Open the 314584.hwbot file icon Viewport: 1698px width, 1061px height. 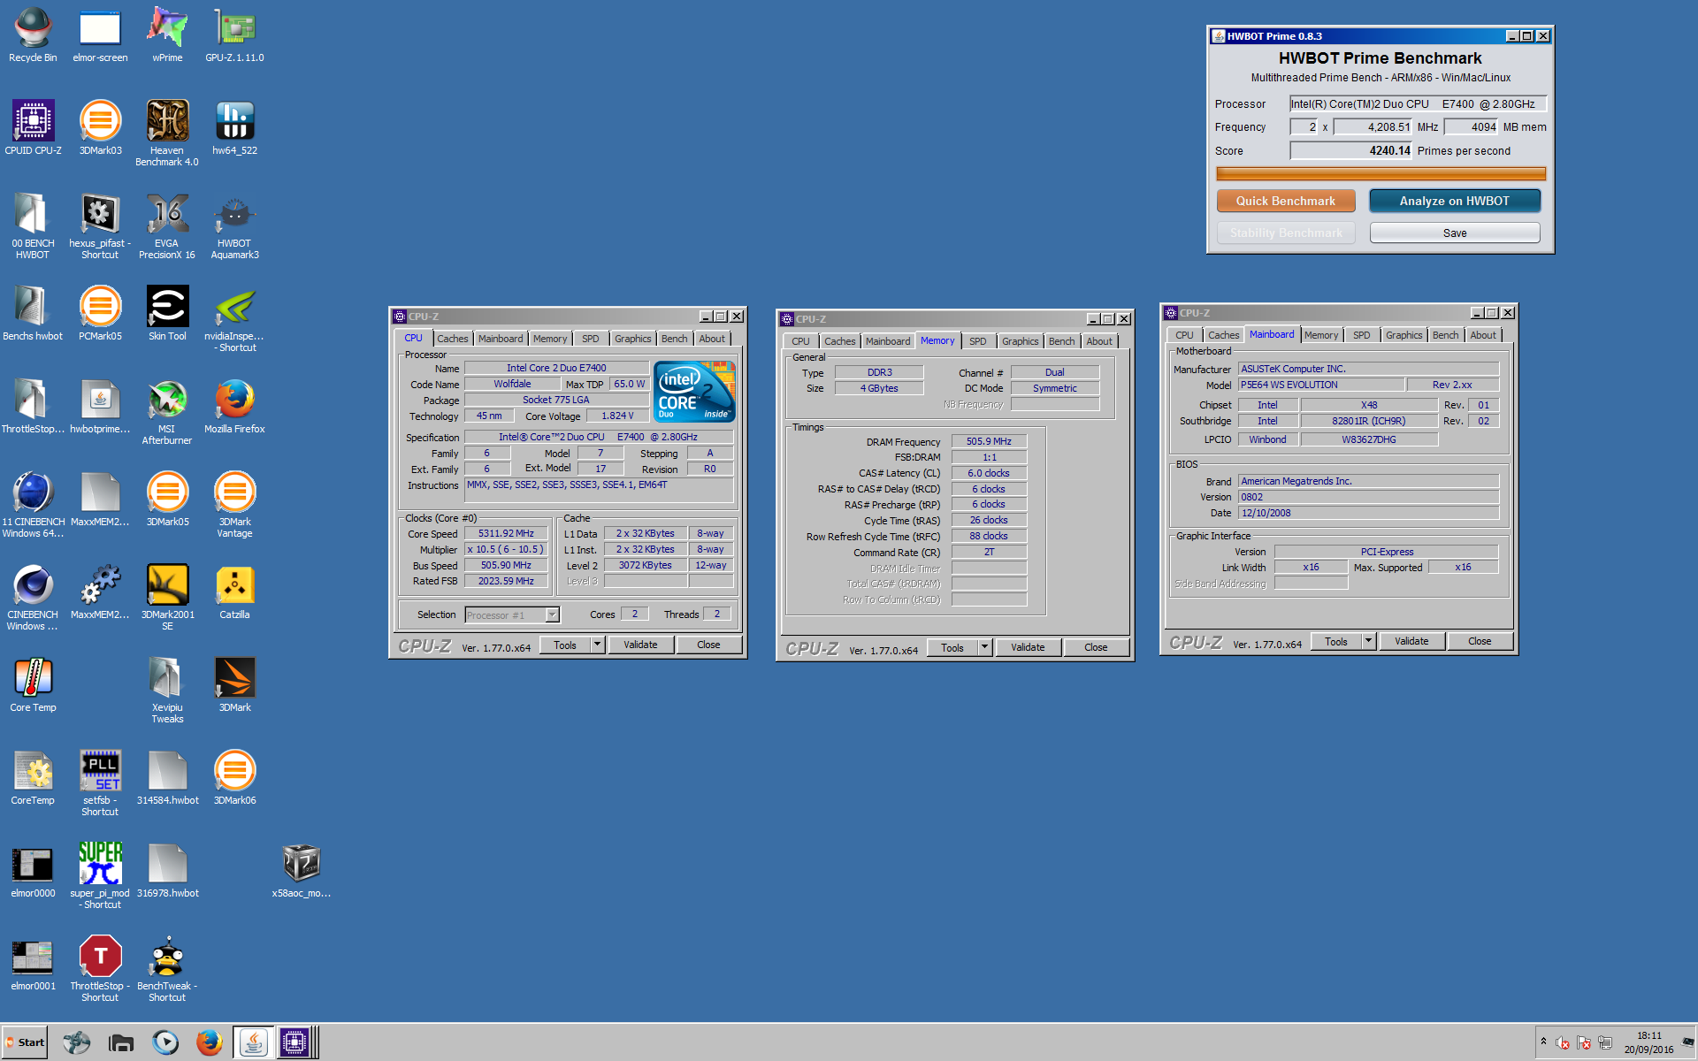click(x=167, y=778)
